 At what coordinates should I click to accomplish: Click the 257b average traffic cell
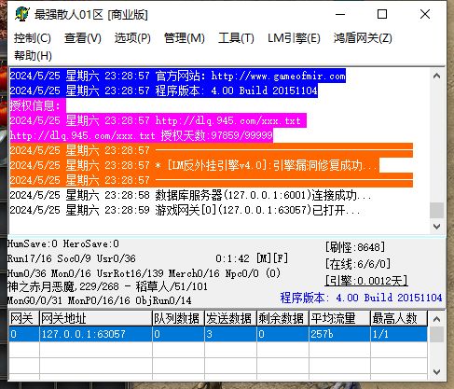point(339,334)
